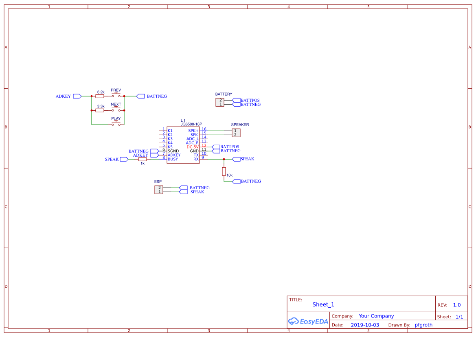Select the 1k resistor on the BUSY line

click(143, 159)
